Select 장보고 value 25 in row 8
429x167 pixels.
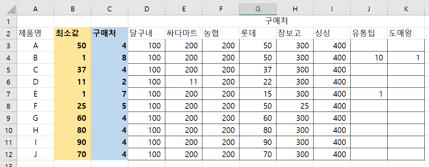(x=295, y=106)
